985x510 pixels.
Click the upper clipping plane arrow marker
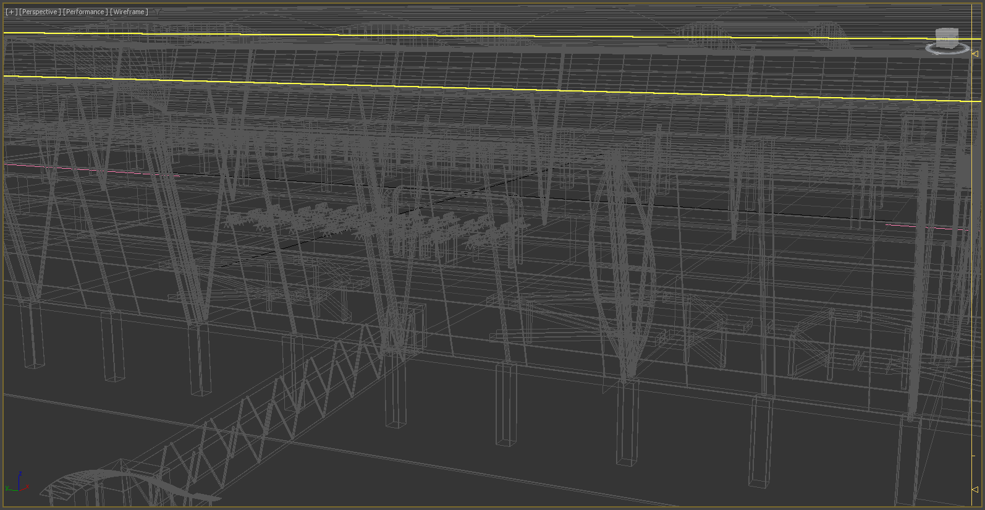click(975, 54)
